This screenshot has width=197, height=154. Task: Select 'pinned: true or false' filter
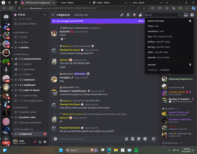tap(169, 58)
